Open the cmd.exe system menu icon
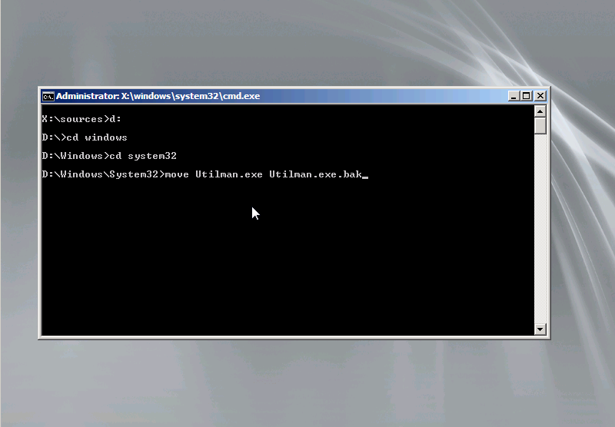 click(x=48, y=96)
